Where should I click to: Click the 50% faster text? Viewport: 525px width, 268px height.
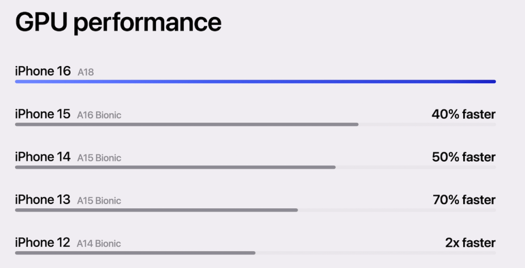(x=463, y=157)
